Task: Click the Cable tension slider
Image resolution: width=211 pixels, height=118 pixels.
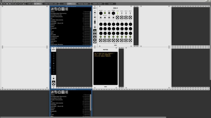Action: (x=51, y=4)
